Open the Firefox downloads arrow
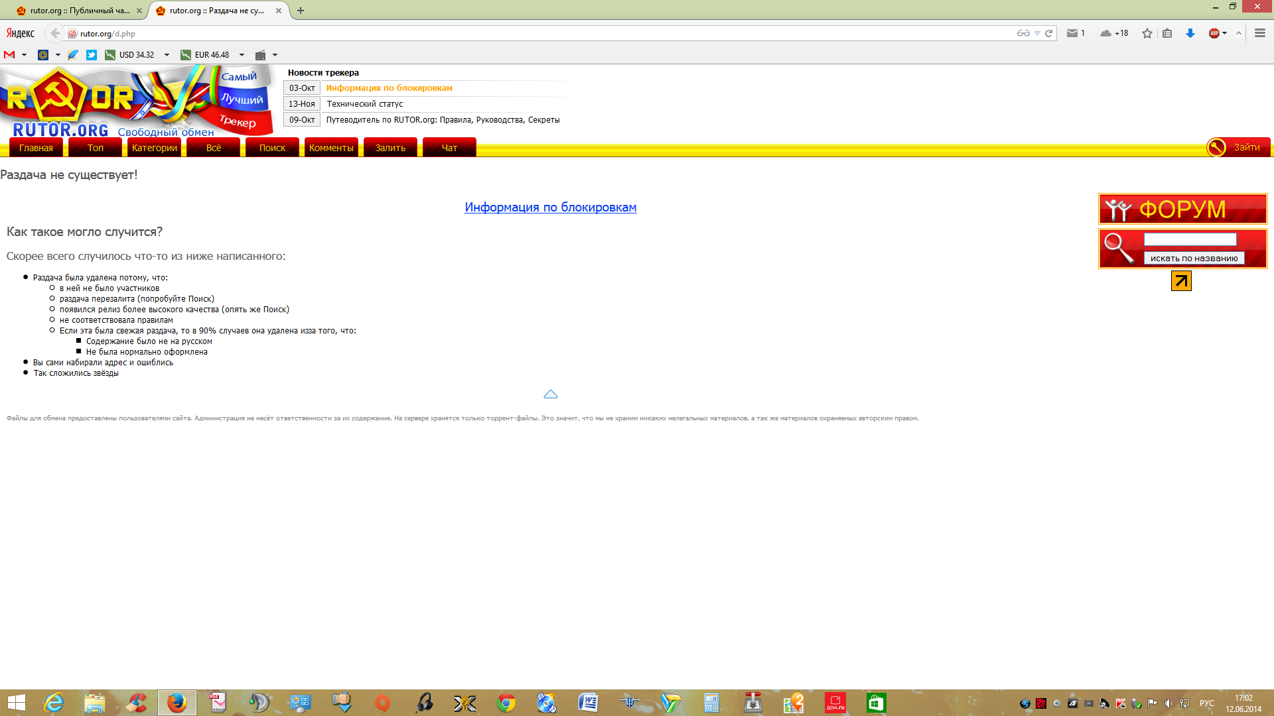Viewport: 1274px width, 716px height. tap(1190, 33)
